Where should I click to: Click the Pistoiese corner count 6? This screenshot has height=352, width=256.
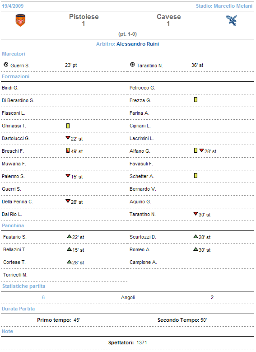point(43,297)
